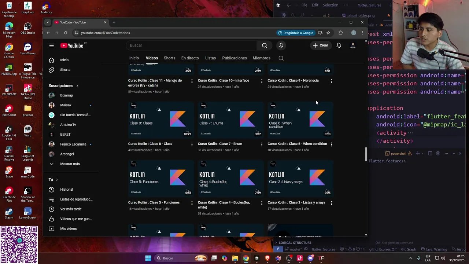
Task: Open Git Graph in the editor status bar
Action: [x=409, y=249]
